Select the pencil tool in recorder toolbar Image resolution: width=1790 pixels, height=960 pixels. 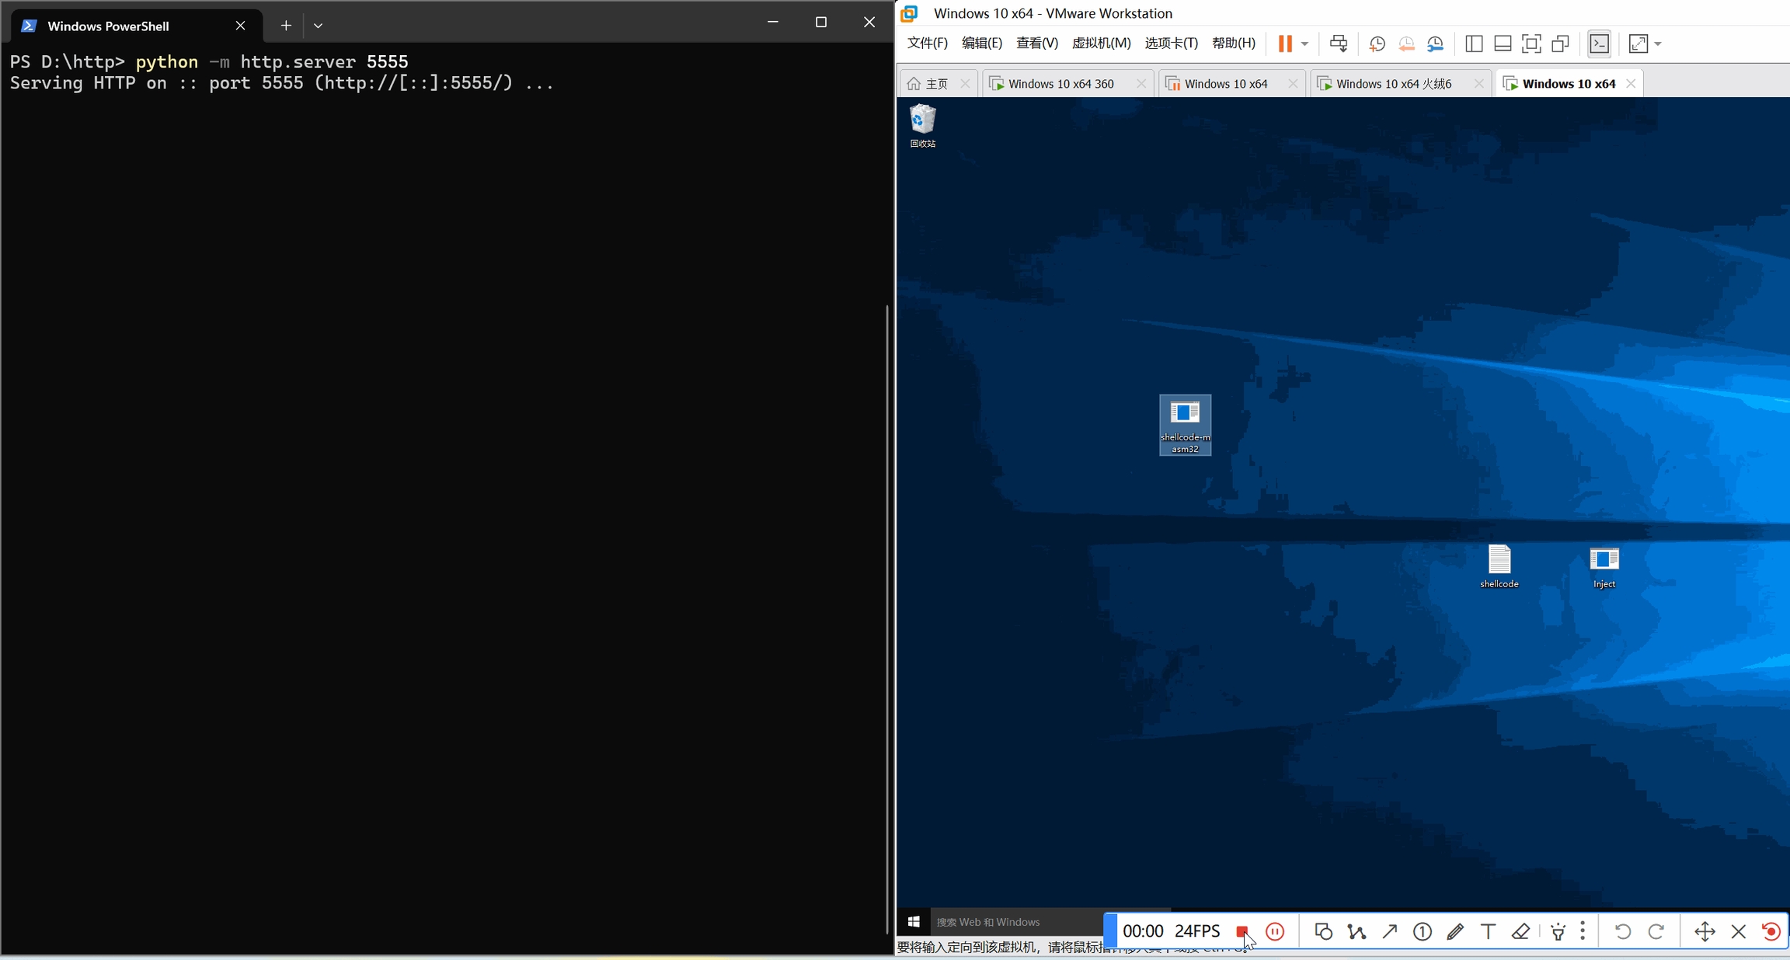point(1455,931)
